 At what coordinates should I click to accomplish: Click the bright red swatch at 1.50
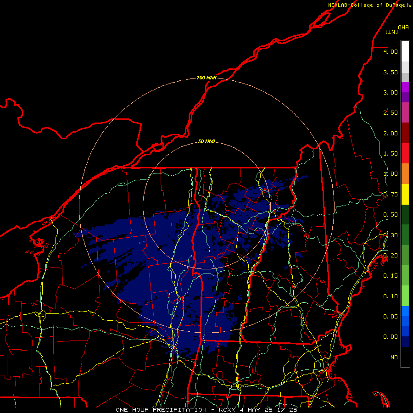[x=405, y=153]
